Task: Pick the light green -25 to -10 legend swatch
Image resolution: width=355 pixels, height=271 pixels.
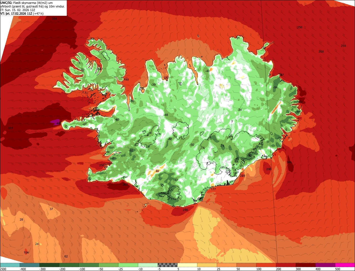Action: click(x=128, y=265)
